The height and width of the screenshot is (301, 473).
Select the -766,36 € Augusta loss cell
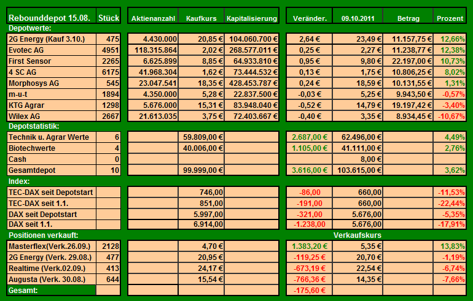coord(310,280)
